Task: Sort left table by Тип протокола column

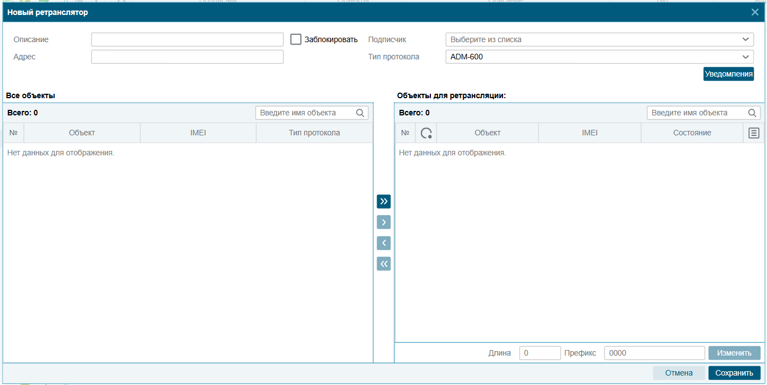Action: [314, 133]
